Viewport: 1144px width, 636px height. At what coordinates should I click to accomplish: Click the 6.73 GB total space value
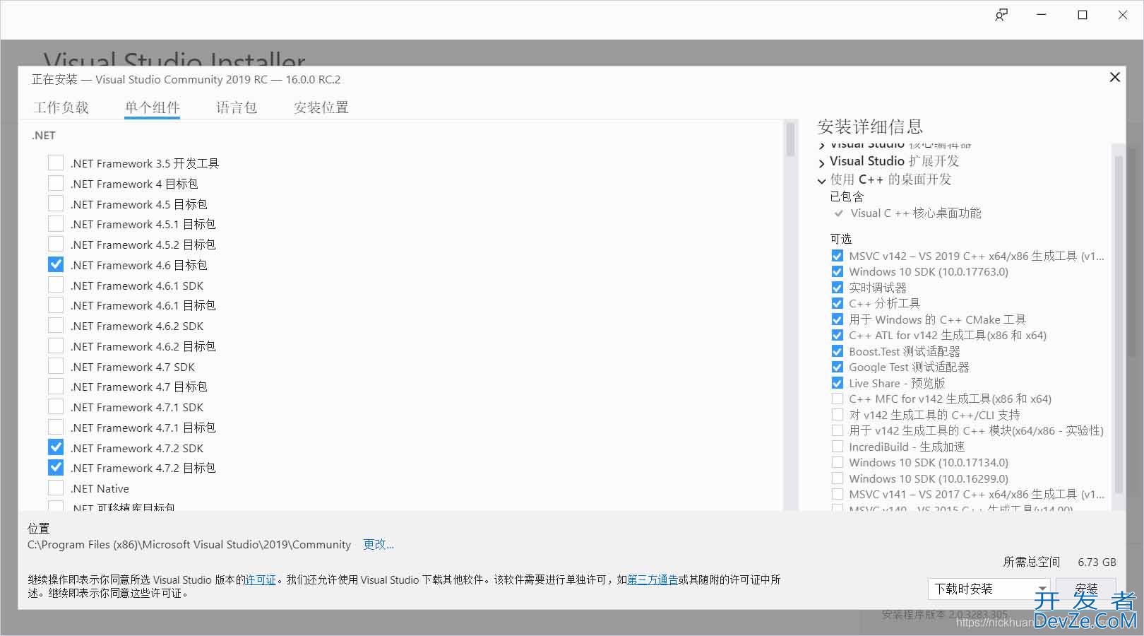point(1097,562)
